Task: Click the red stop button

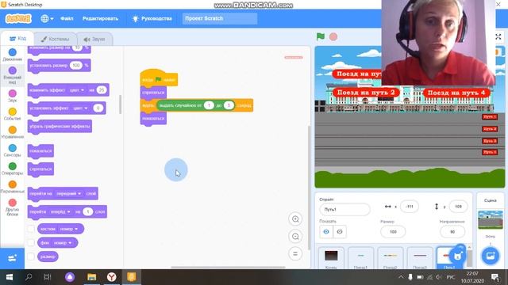Action: coord(333,37)
